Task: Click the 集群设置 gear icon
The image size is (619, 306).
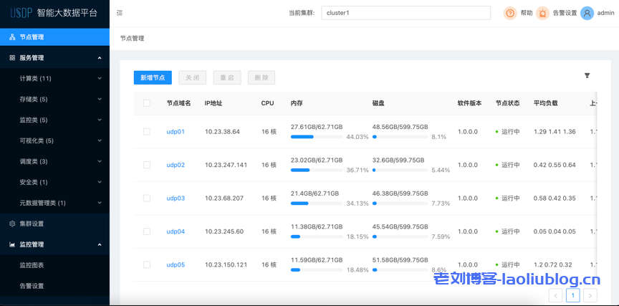Action: pyautogui.click(x=12, y=224)
